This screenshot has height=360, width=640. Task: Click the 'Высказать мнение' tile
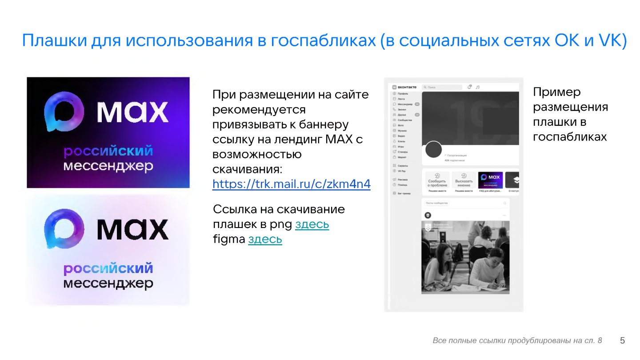[x=464, y=180]
